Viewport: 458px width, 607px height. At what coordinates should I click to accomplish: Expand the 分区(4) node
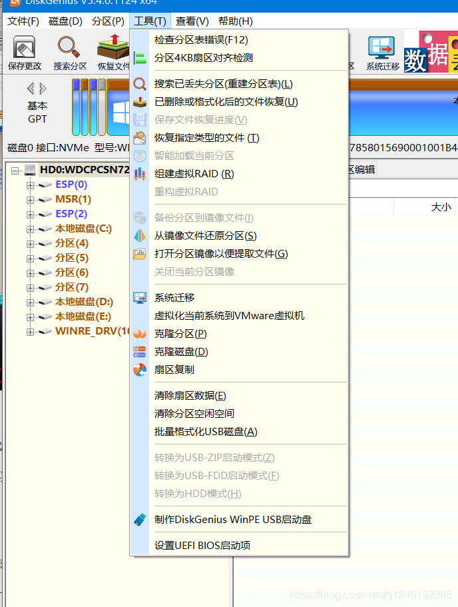click(30, 245)
